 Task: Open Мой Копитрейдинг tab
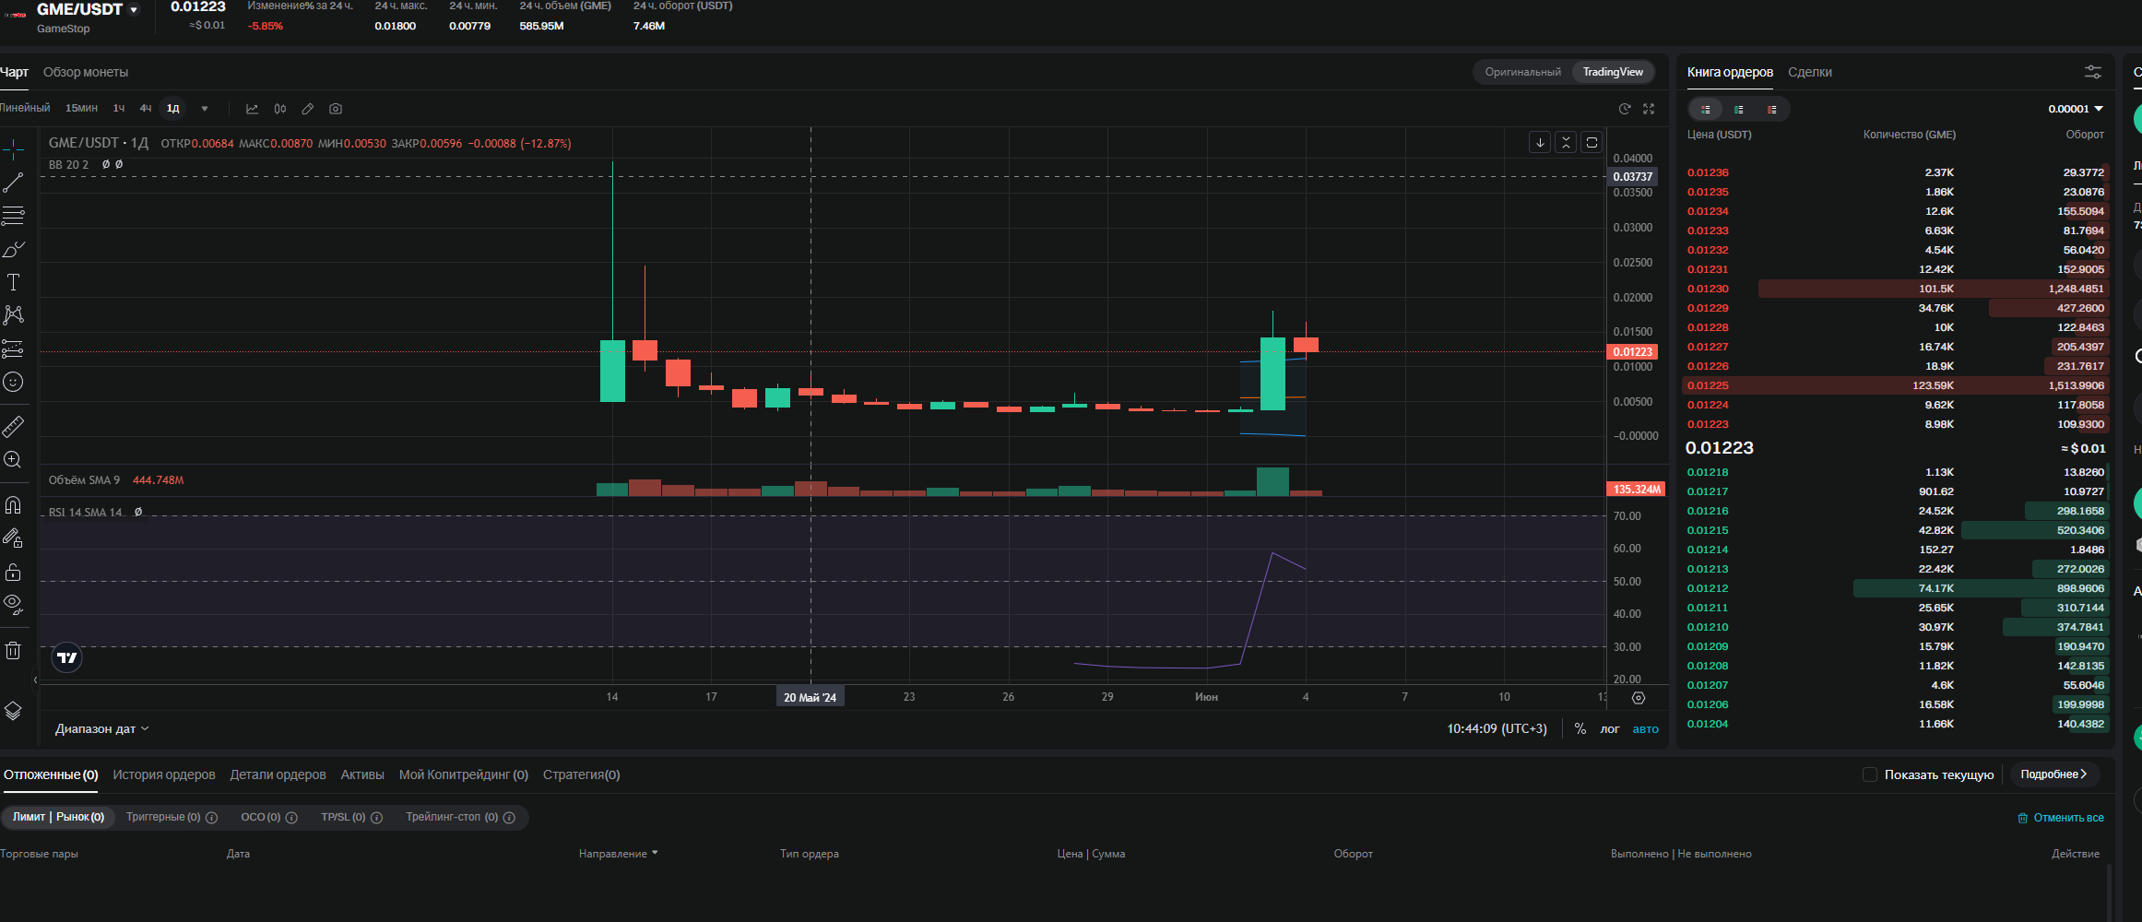point(464,774)
